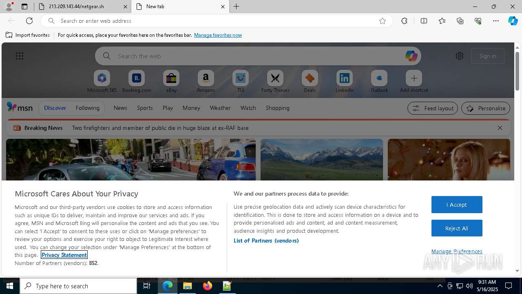This screenshot has height=294, width=522.
Task: Open Forty Thieves game shortcut
Action: [x=275, y=82]
